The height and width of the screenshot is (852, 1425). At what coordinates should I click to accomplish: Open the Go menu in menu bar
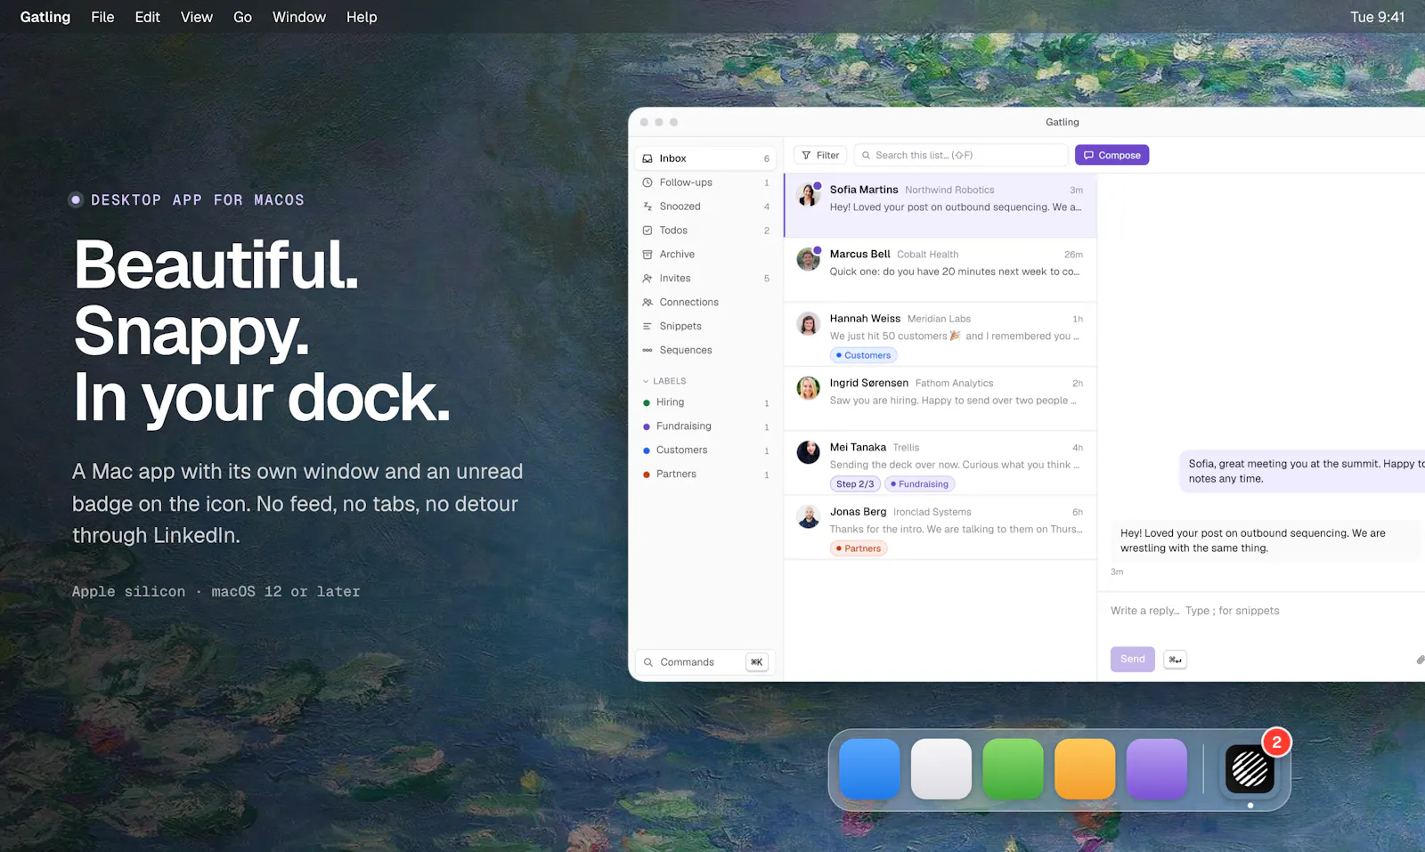tap(242, 17)
